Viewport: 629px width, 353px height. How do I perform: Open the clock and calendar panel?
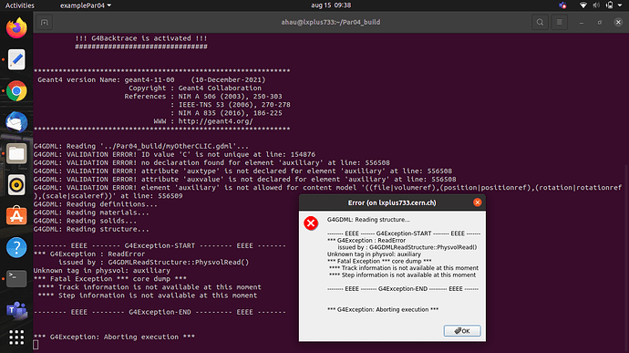point(331,5)
